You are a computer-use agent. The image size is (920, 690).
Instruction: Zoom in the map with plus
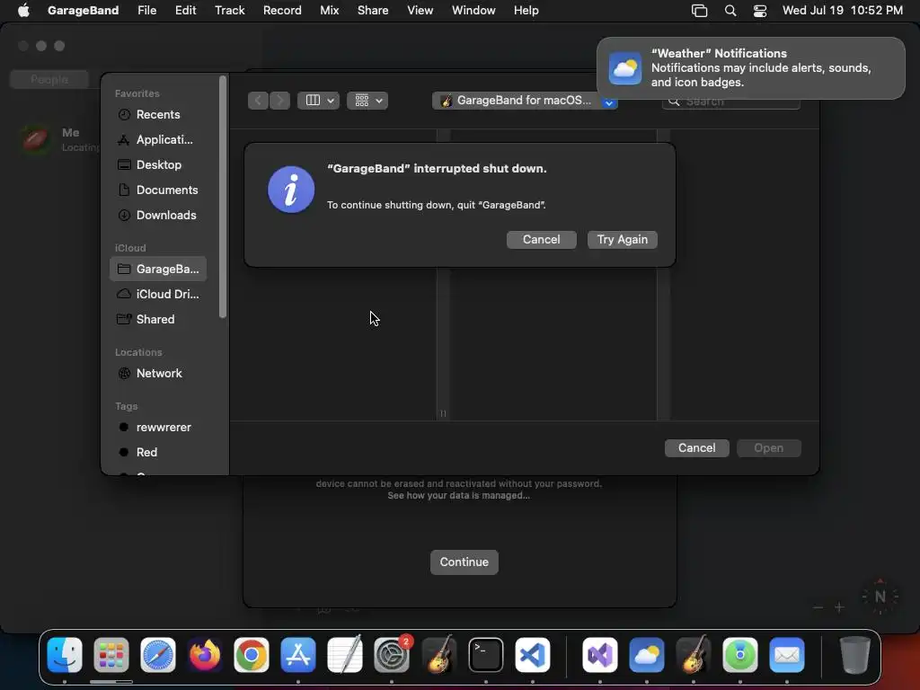840,608
